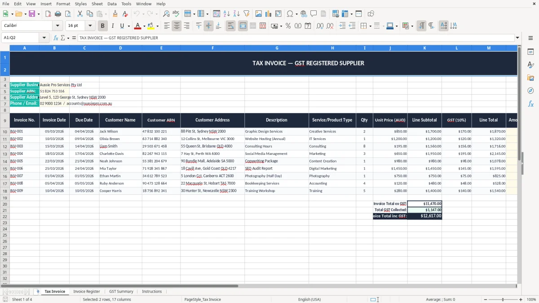The width and height of the screenshot is (539, 303).
Task: Select the Clone Formatting paintbrush
Action: pyautogui.click(x=115, y=14)
